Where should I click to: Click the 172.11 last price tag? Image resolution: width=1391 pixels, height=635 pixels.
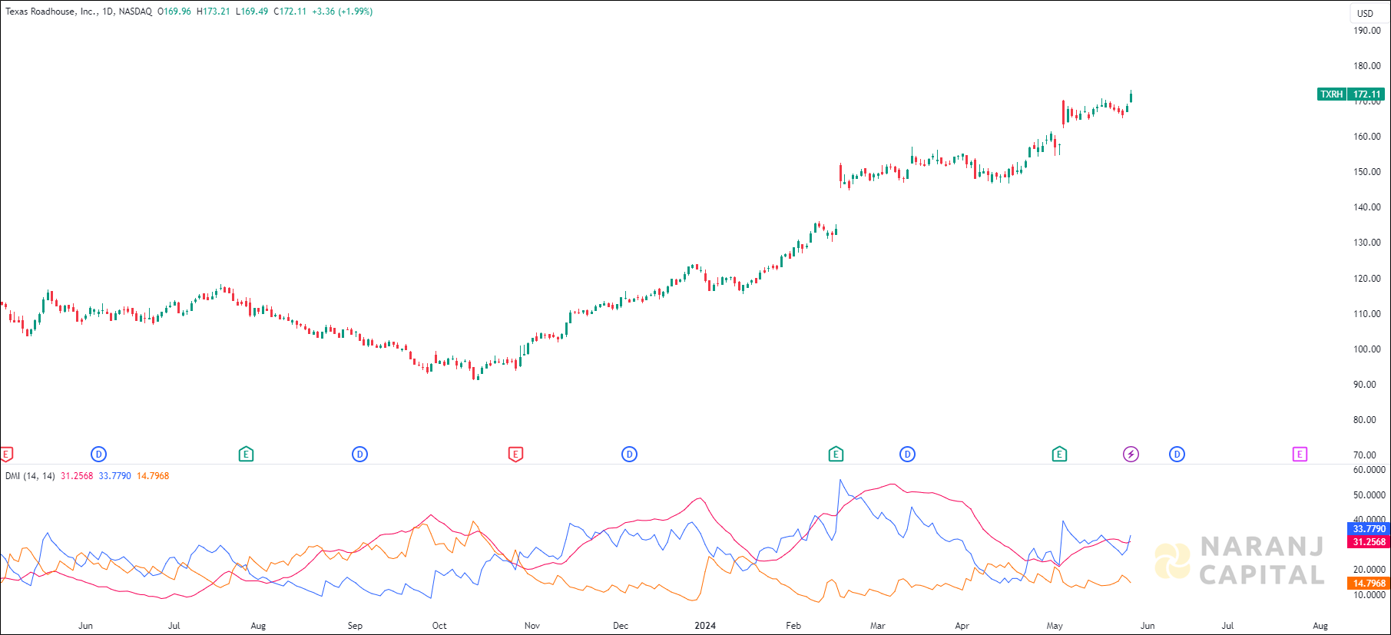coord(1367,94)
